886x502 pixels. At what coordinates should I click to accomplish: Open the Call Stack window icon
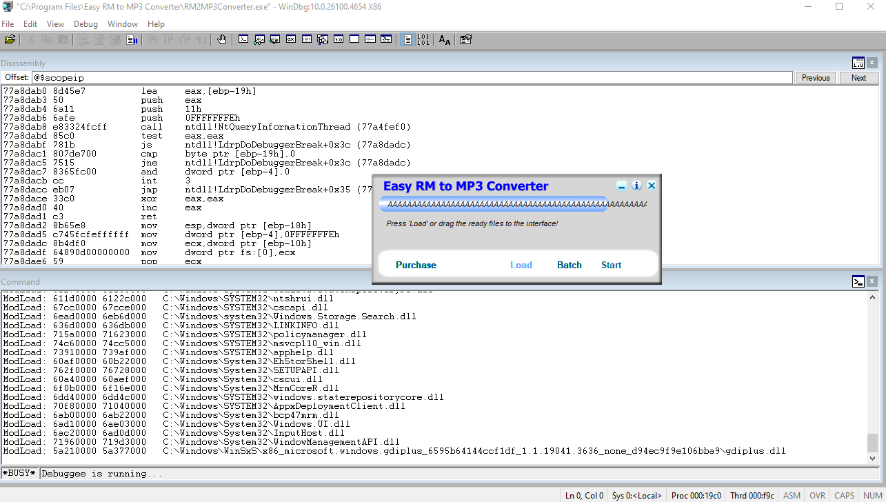click(x=323, y=40)
